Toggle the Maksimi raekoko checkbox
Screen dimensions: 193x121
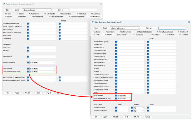[116, 51]
